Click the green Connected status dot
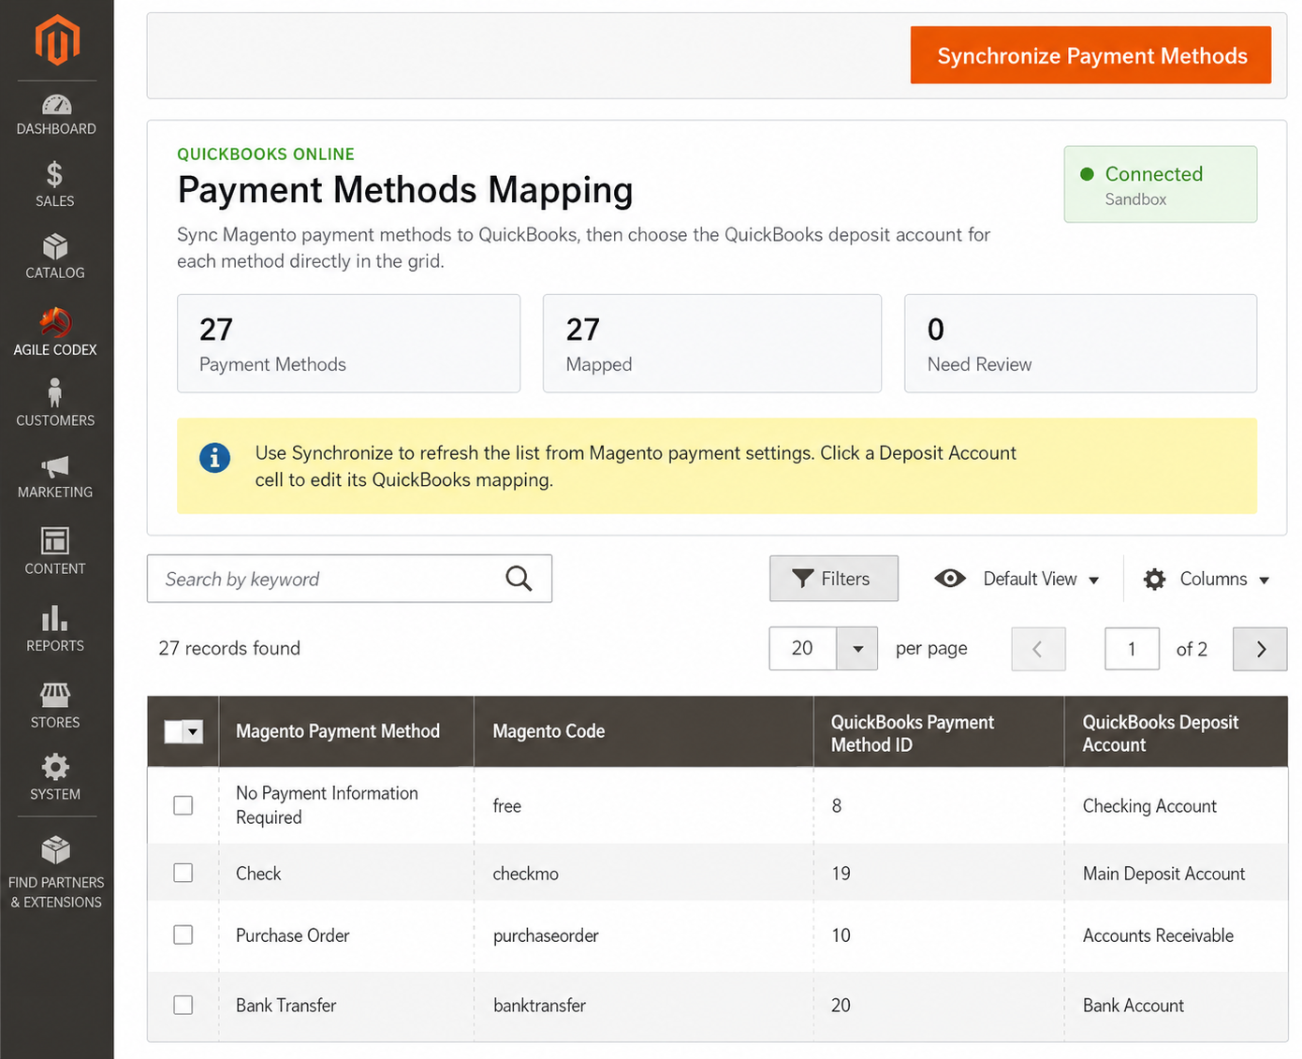This screenshot has width=1302, height=1059. (x=1087, y=174)
